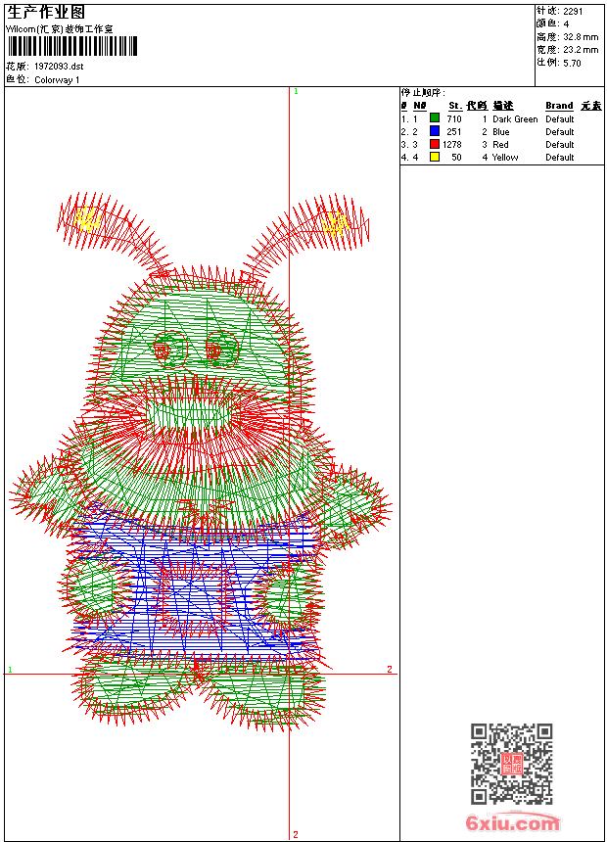Select the St. stitch count column header

coord(455,106)
